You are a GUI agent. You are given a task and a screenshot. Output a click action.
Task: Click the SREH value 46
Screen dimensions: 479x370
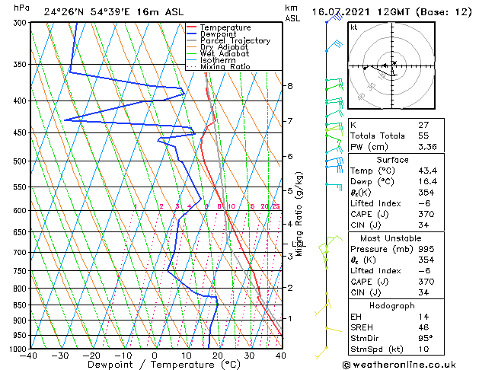[x=423, y=327]
